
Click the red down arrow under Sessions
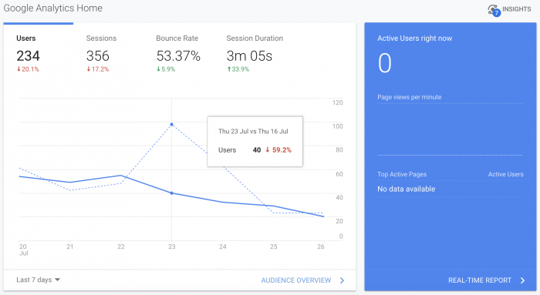pyautogui.click(x=89, y=69)
